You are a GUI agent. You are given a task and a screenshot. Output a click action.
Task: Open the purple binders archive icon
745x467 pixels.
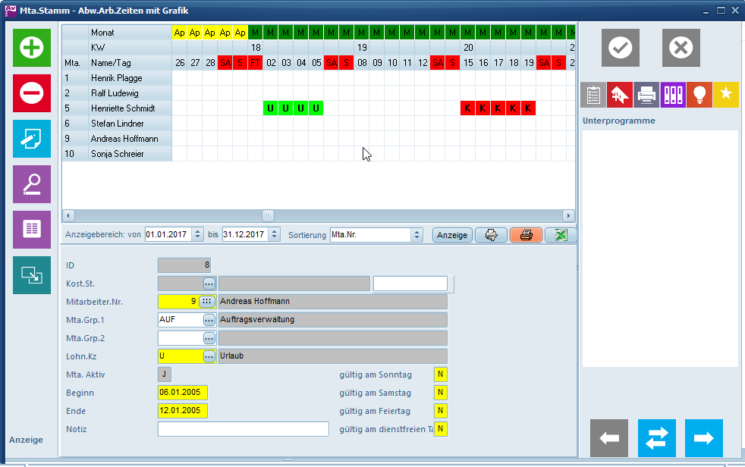(673, 95)
